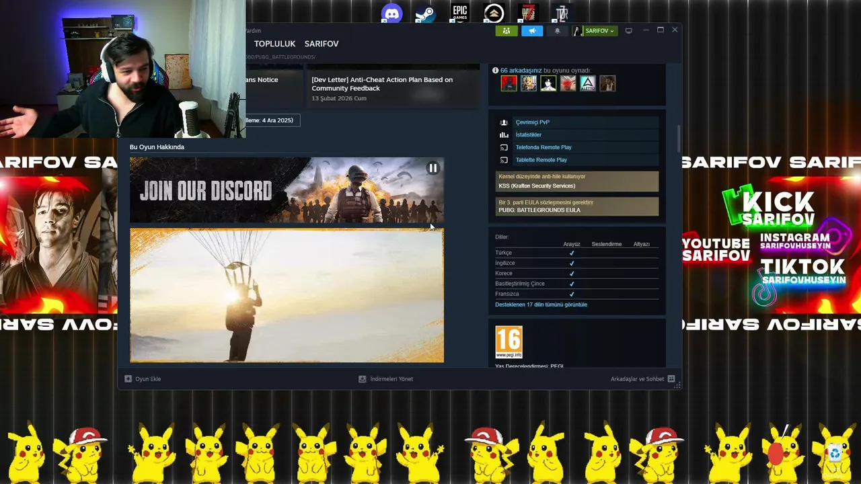
Task: Open Çevrimiçi PvP category link
Action: point(533,122)
